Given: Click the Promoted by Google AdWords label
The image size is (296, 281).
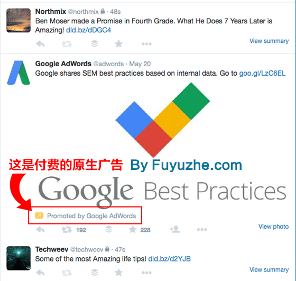Looking at the screenshot, I should click(91, 216).
